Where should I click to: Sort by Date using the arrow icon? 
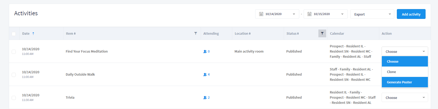(33, 33)
